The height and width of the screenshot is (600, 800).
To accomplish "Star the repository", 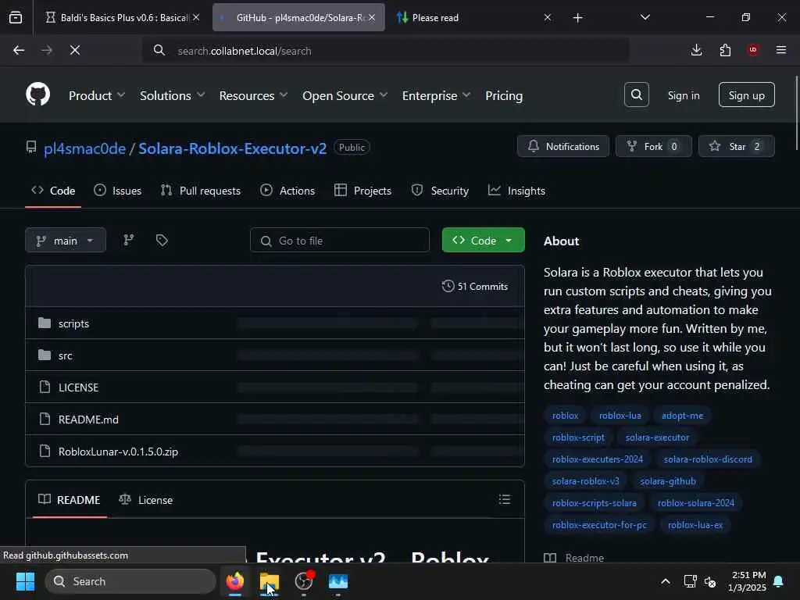I will click(x=736, y=146).
